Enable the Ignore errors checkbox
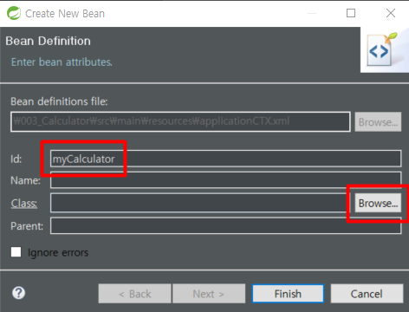This screenshot has height=312, width=409. 16,251
